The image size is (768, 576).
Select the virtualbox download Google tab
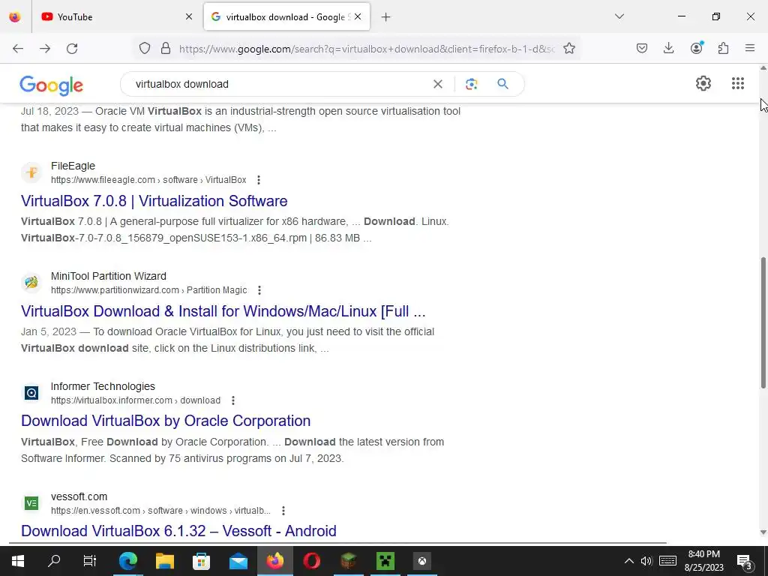pyautogui.click(x=286, y=16)
